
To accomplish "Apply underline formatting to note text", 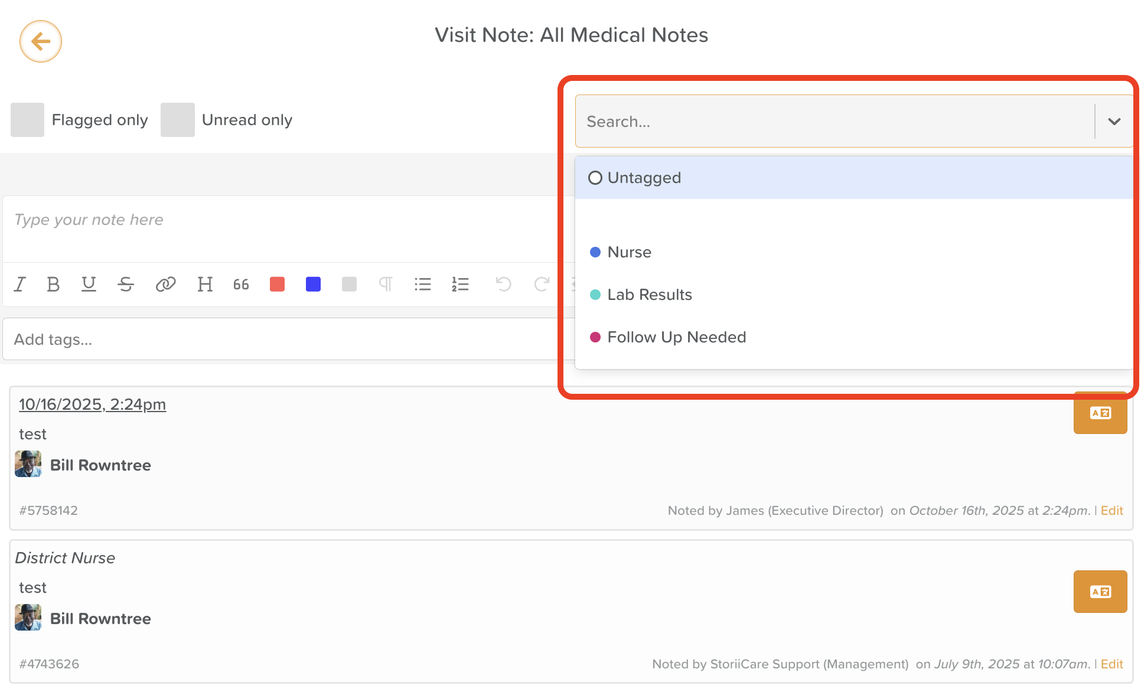I will [89, 285].
